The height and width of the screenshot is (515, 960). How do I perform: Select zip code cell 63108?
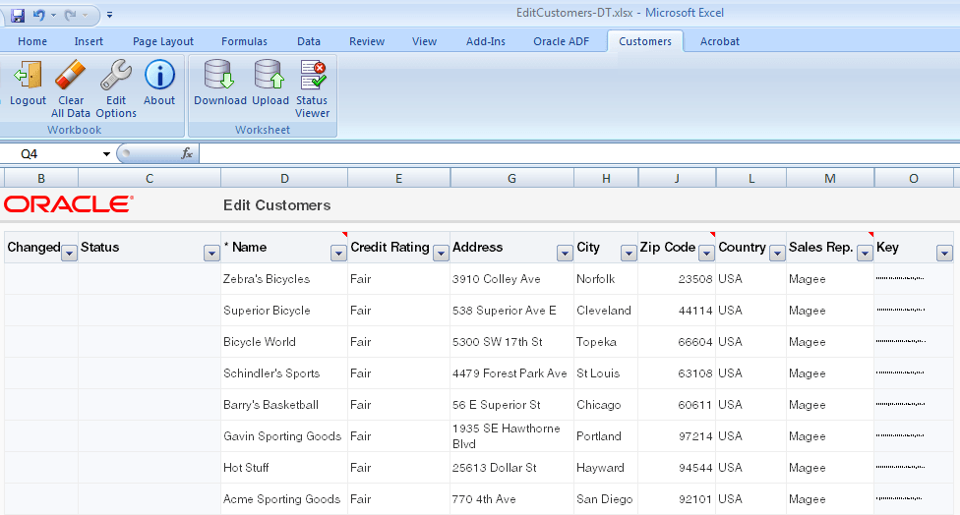(x=677, y=373)
